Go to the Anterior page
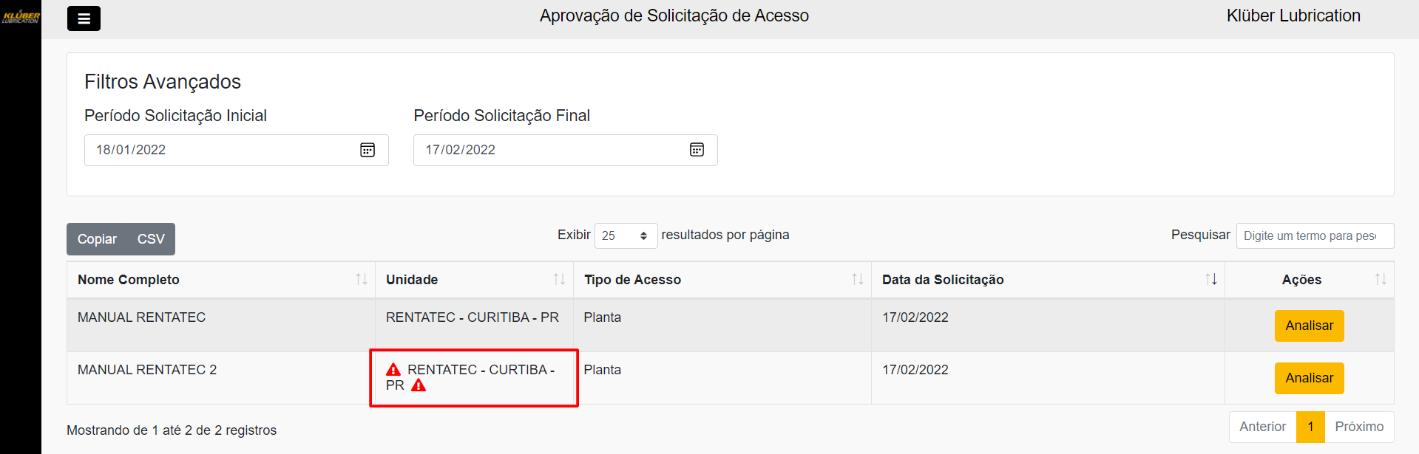Image resolution: width=1419 pixels, height=454 pixels. point(1262,427)
